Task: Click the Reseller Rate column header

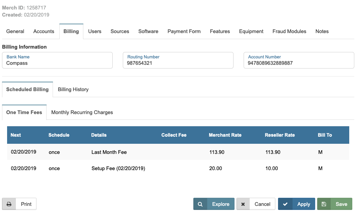Action: pos(280,135)
